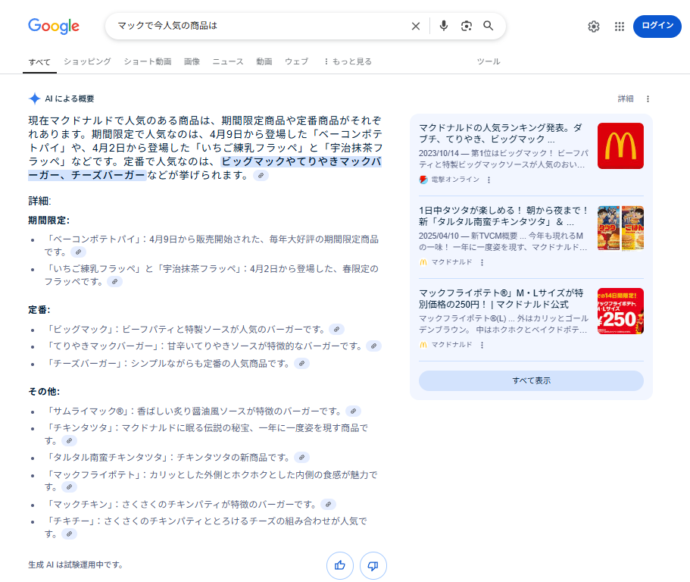
Task: Open options menu next to 電撃オンライン
Action: point(489,180)
